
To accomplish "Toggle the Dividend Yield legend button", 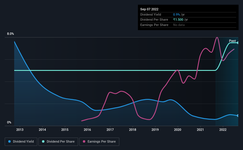I will click(x=21, y=142).
